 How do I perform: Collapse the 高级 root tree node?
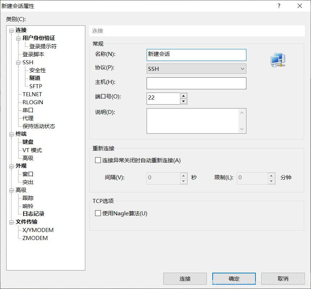pos(12,190)
